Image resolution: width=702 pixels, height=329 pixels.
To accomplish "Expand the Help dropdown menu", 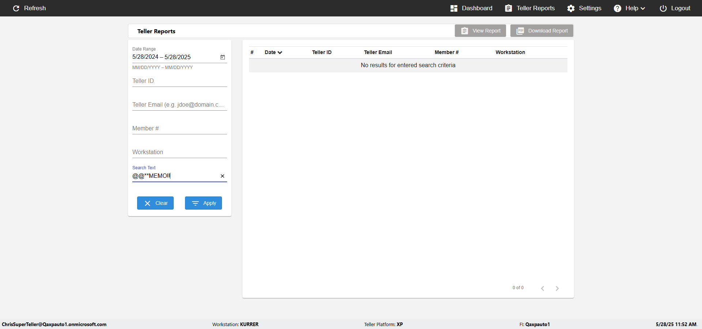I will coord(629,8).
